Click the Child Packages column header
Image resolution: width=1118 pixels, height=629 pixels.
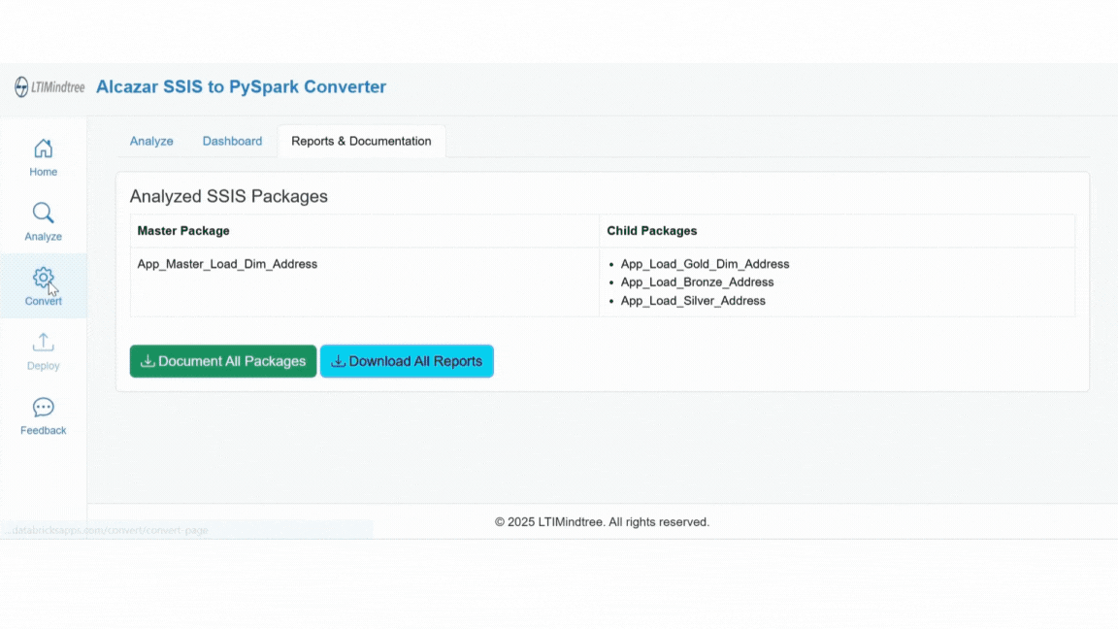[x=651, y=231]
